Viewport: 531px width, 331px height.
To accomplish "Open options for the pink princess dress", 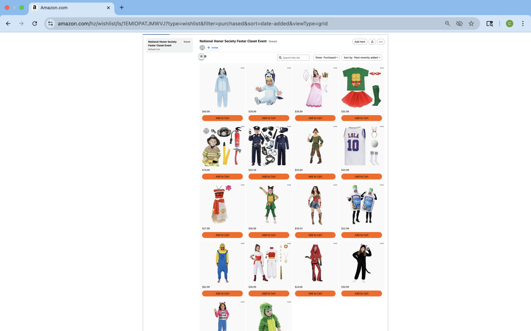I will click(336, 68).
